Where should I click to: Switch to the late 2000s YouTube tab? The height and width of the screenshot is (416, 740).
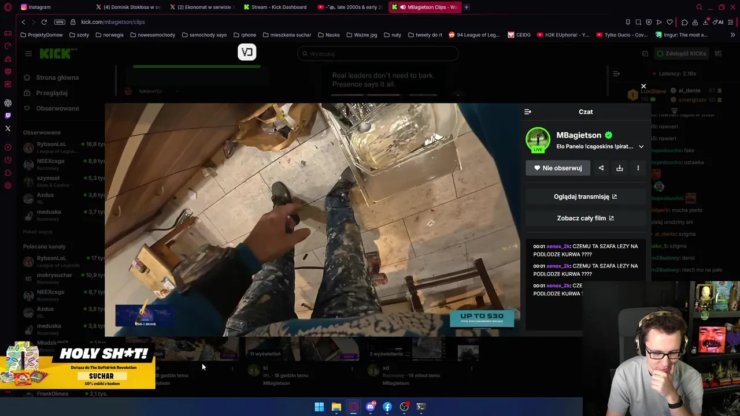[x=350, y=7]
